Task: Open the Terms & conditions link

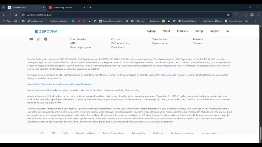Action: 85,133
